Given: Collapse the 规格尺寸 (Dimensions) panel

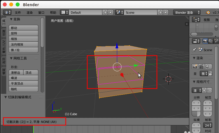Looking at the screenshot, I should pos(194,82).
